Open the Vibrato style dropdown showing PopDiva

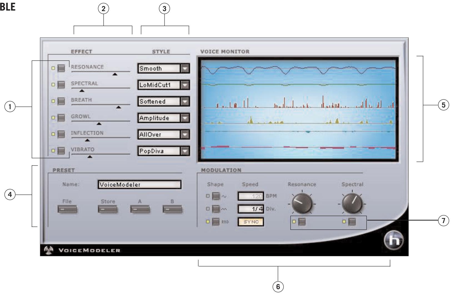(164, 151)
